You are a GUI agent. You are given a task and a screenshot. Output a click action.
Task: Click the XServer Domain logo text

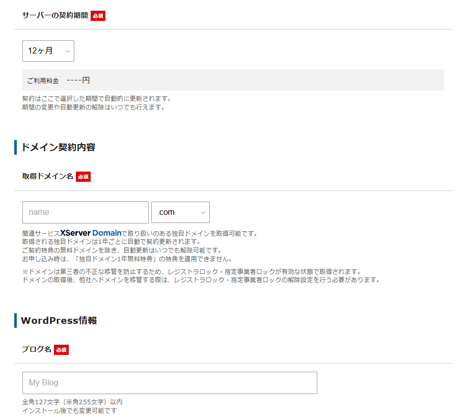click(91, 233)
